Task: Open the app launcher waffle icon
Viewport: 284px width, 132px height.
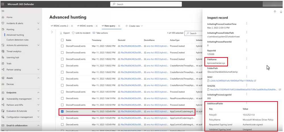Action: tap(3, 4)
